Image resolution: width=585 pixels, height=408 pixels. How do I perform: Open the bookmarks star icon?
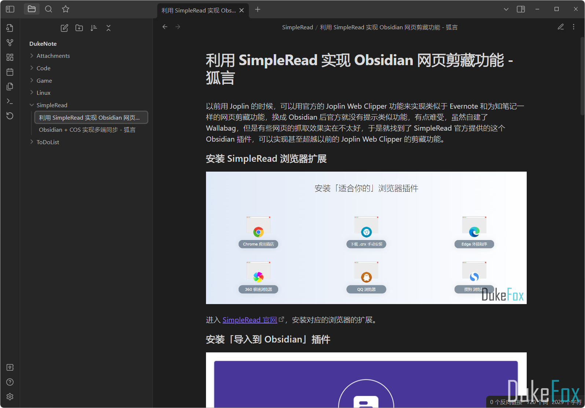pyautogui.click(x=66, y=9)
